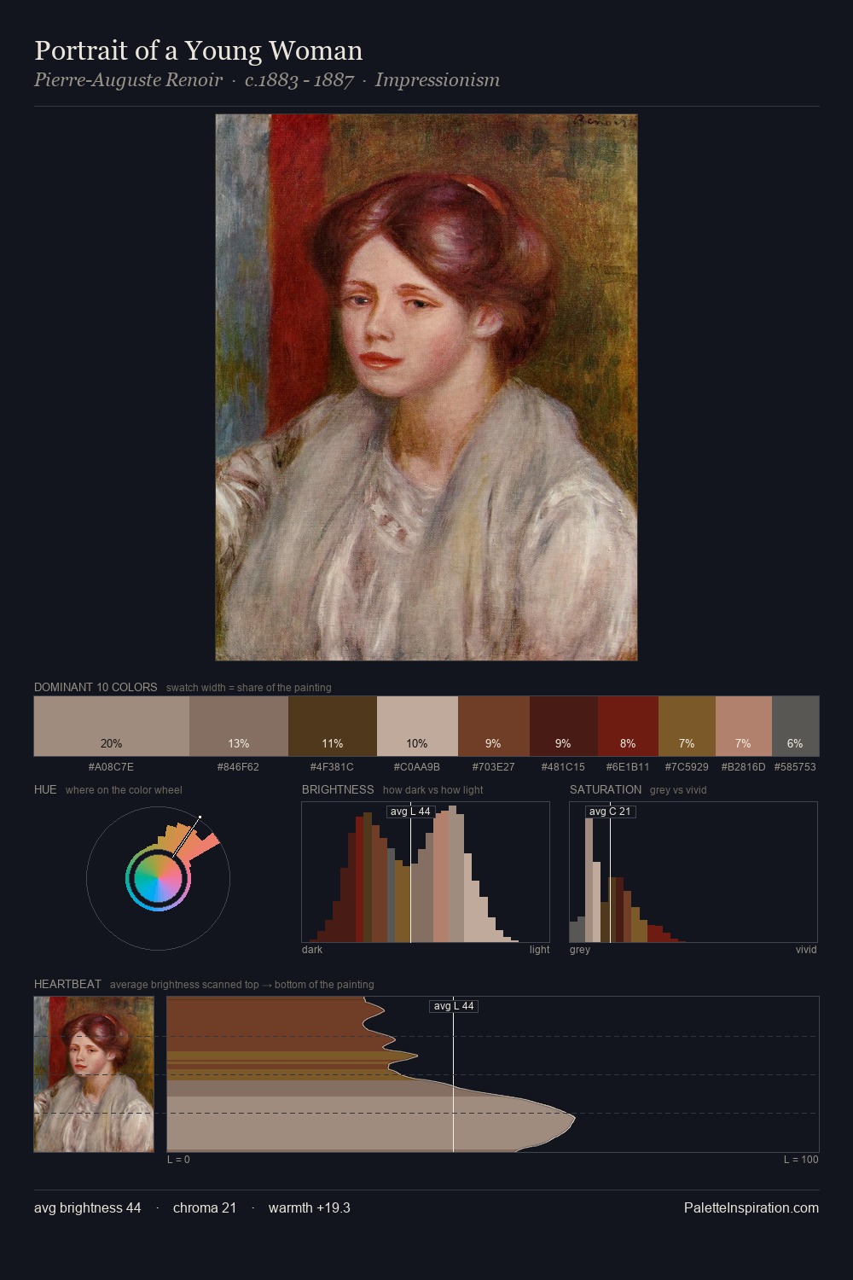Click the hex label #585753
This screenshot has width=853, height=1280.
[x=795, y=767]
